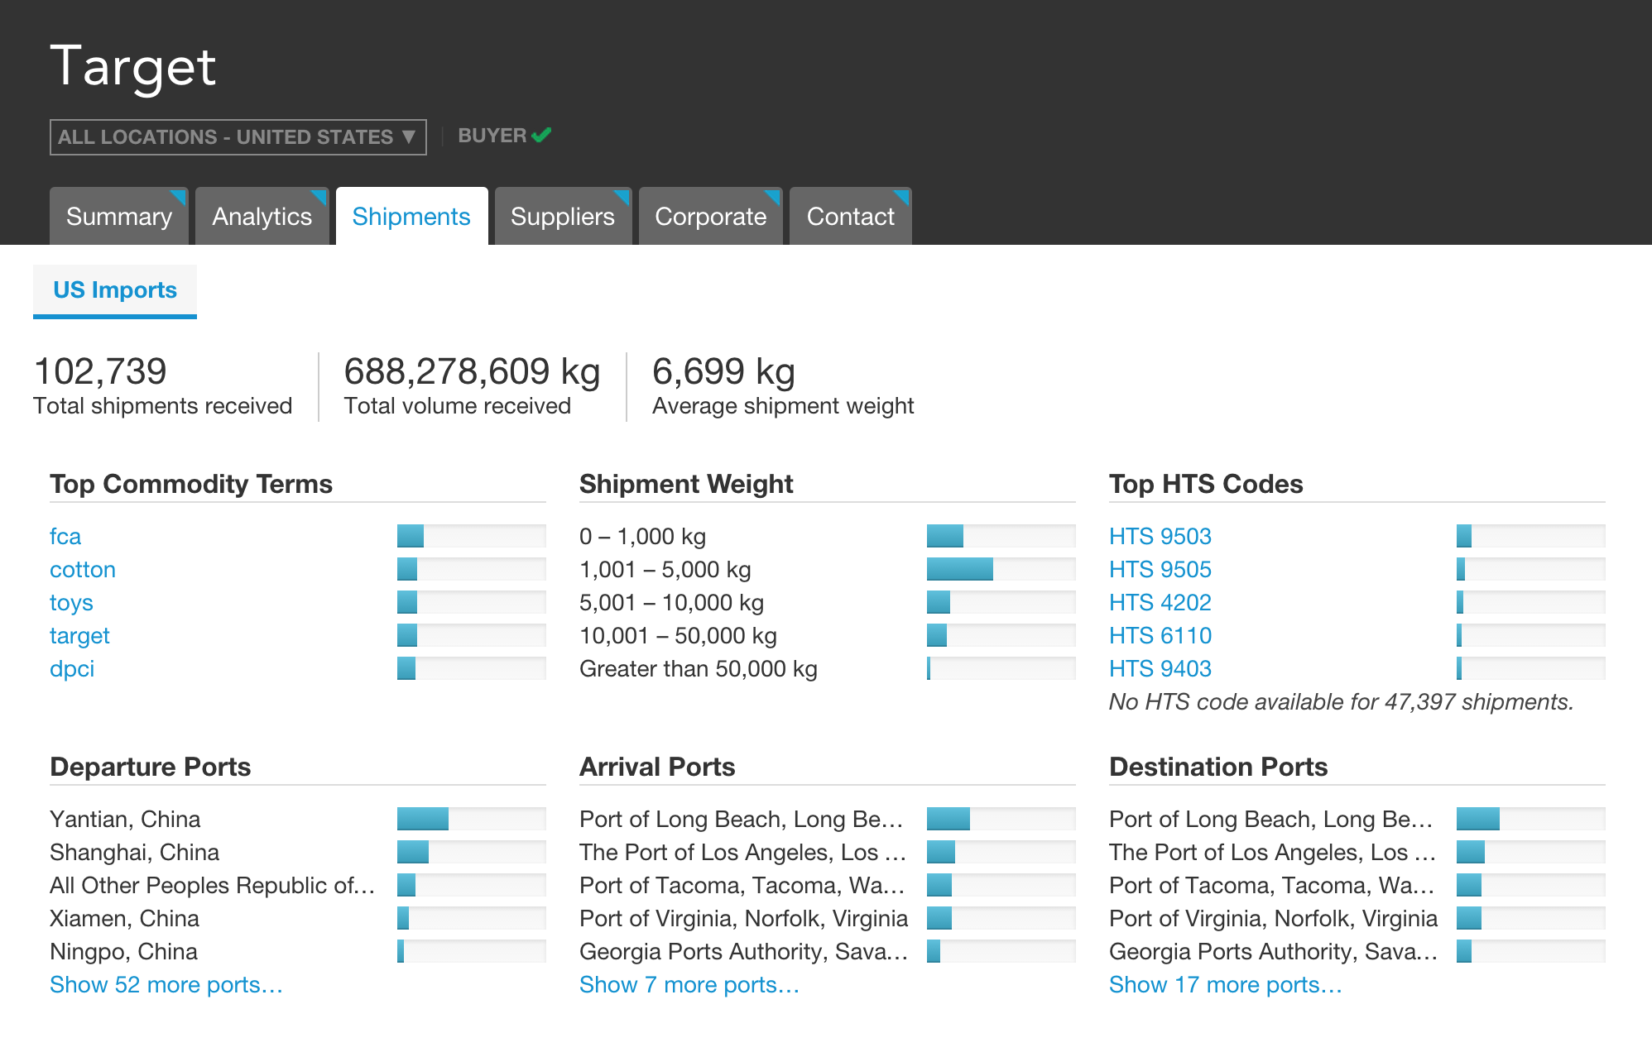Click the 688,278,609 kg total volume figure

[x=472, y=371]
